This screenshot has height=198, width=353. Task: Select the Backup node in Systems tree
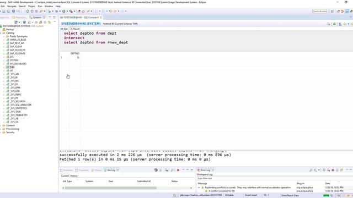coord(10,29)
